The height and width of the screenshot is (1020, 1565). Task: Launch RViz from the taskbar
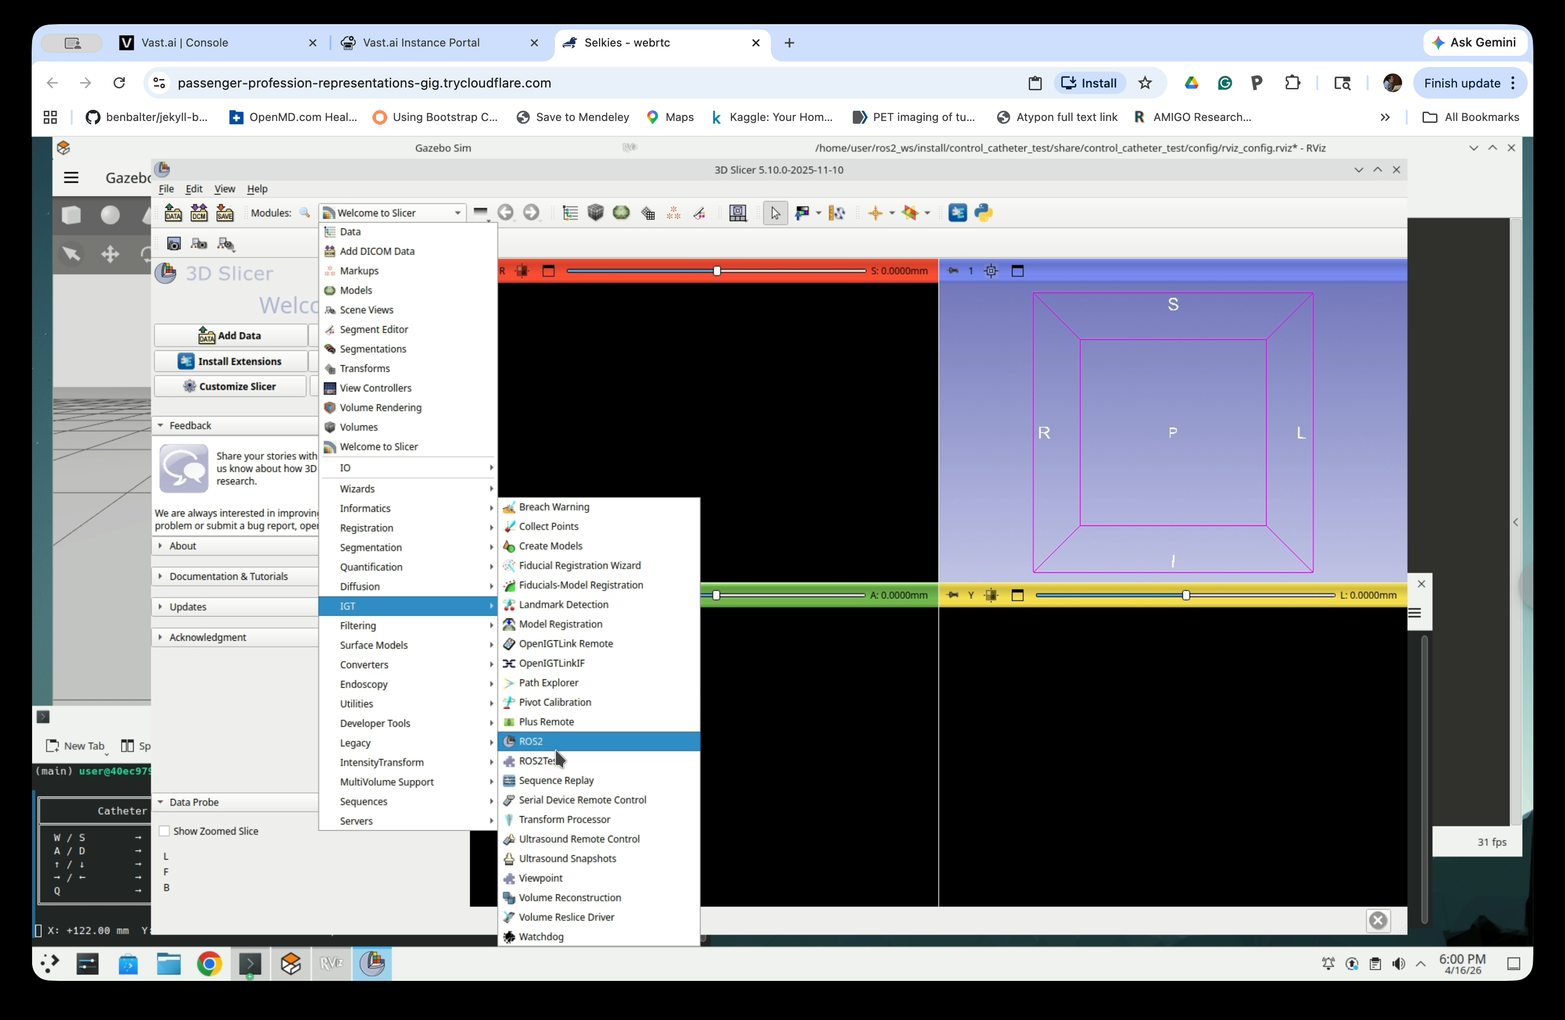331,964
